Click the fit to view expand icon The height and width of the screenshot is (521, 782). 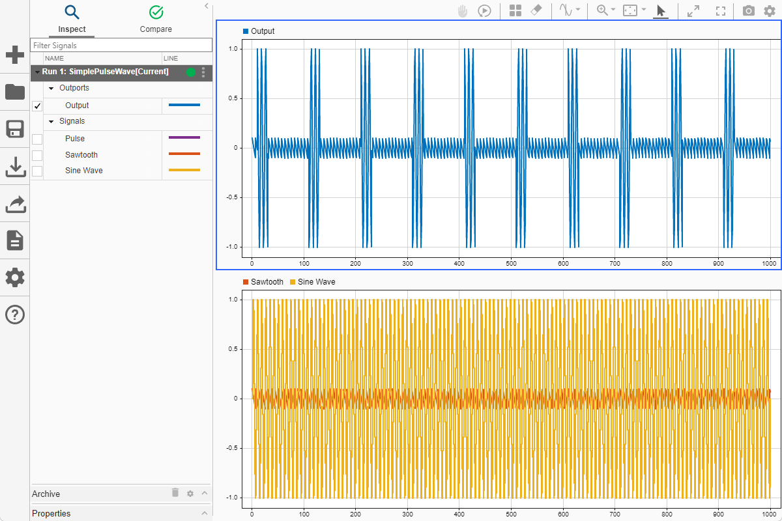[693, 11]
